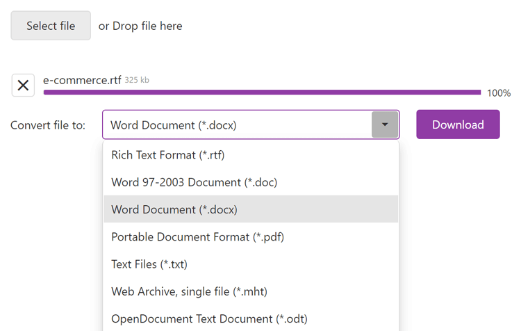Screen dimensions: 521x331
Task: Click the 100% upload progress label
Action: pos(498,93)
